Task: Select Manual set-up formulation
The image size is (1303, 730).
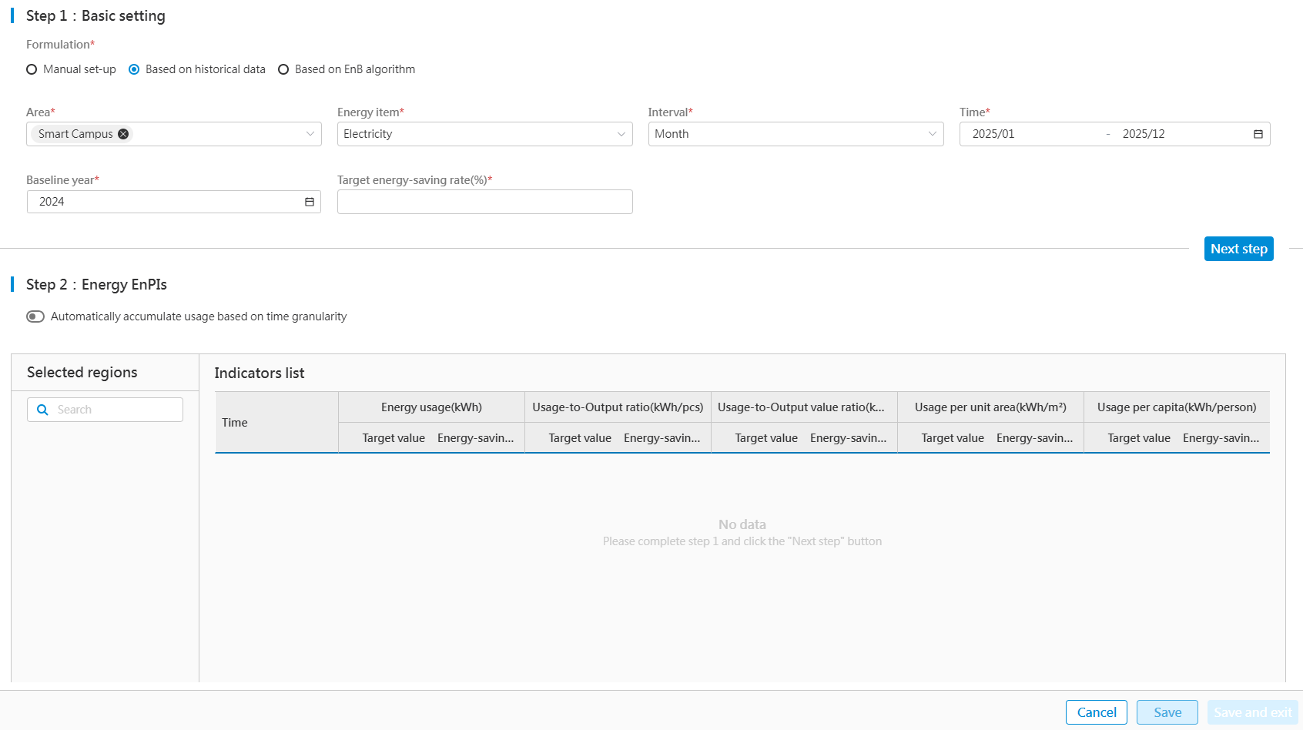Action: point(32,69)
